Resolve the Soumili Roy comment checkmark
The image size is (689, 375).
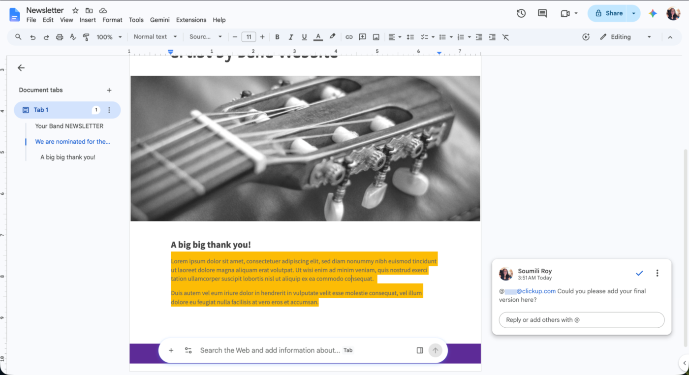[639, 273]
